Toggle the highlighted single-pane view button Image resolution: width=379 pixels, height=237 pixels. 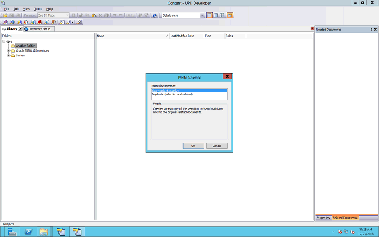coord(209,15)
